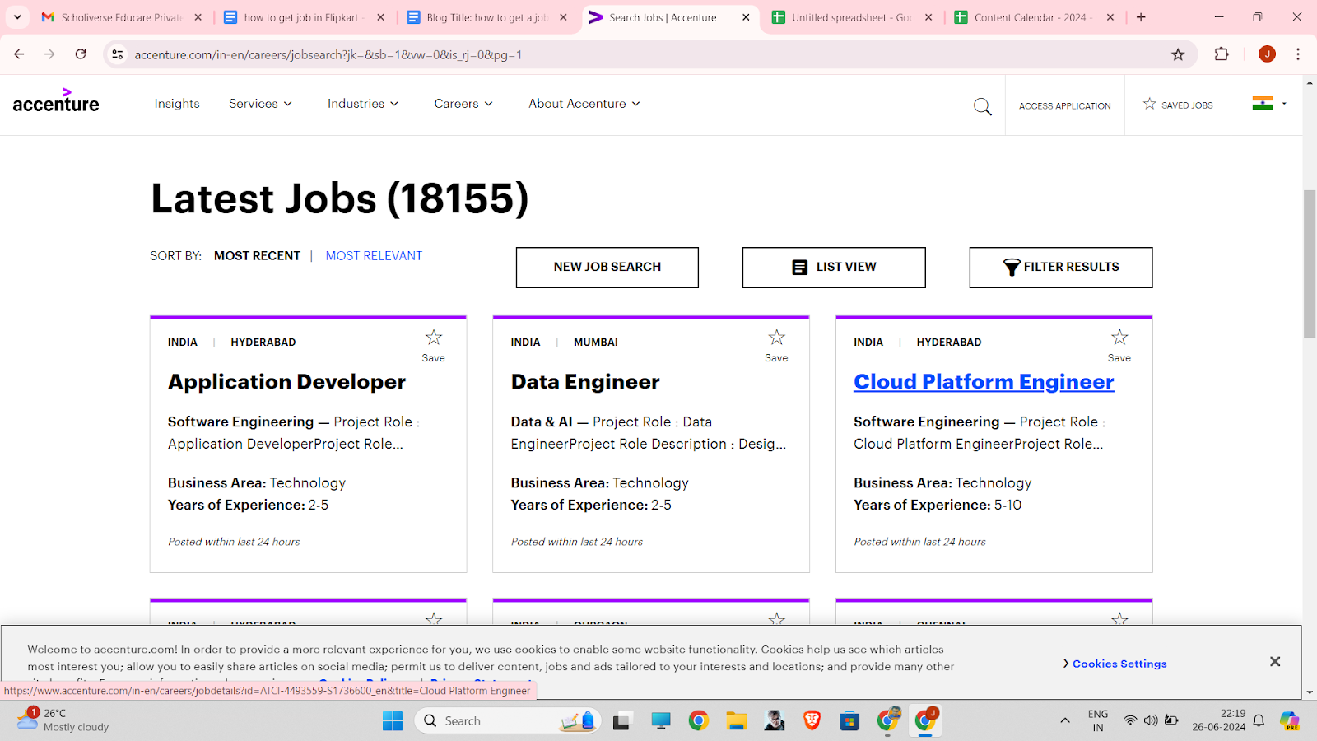Bookmark this page with star icon
1317x741 pixels.
click(1178, 54)
